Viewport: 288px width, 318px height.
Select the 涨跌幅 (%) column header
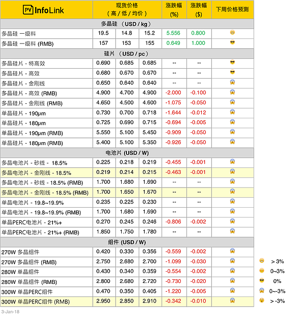point(174,9)
